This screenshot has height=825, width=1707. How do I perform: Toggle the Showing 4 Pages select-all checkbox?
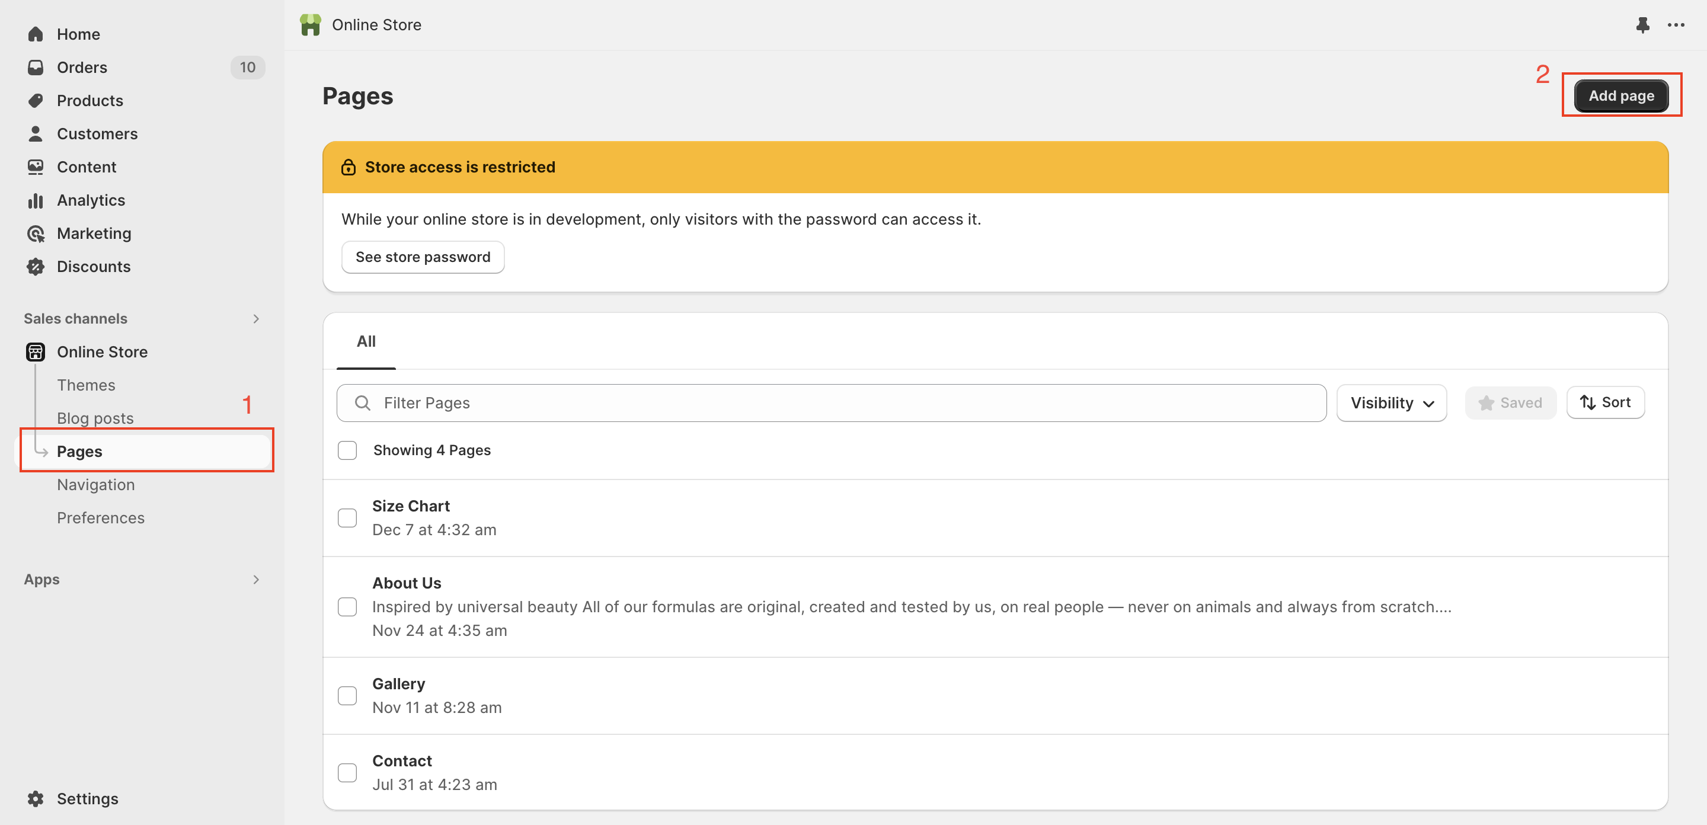pos(347,450)
